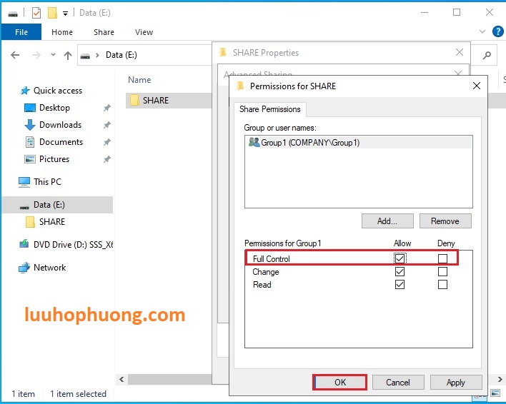The image size is (506, 404).
Task: Click the search magnifier icon
Action: coord(487,55)
